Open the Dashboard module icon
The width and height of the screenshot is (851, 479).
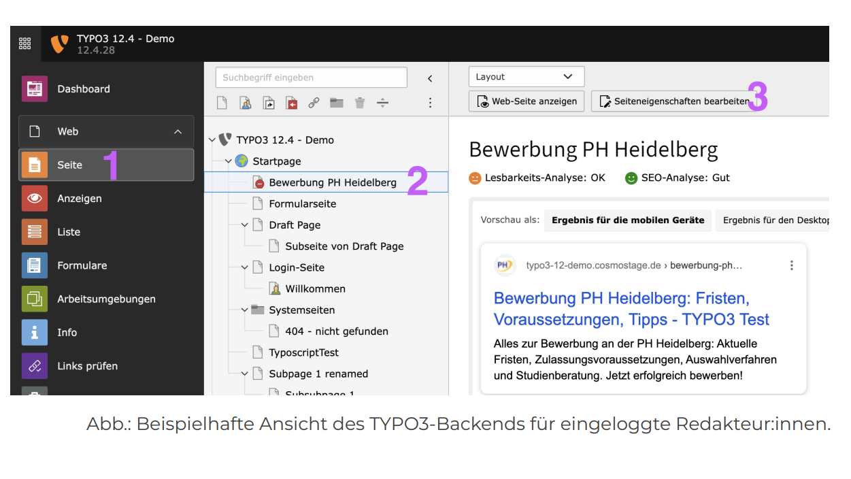click(x=34, y=89)
